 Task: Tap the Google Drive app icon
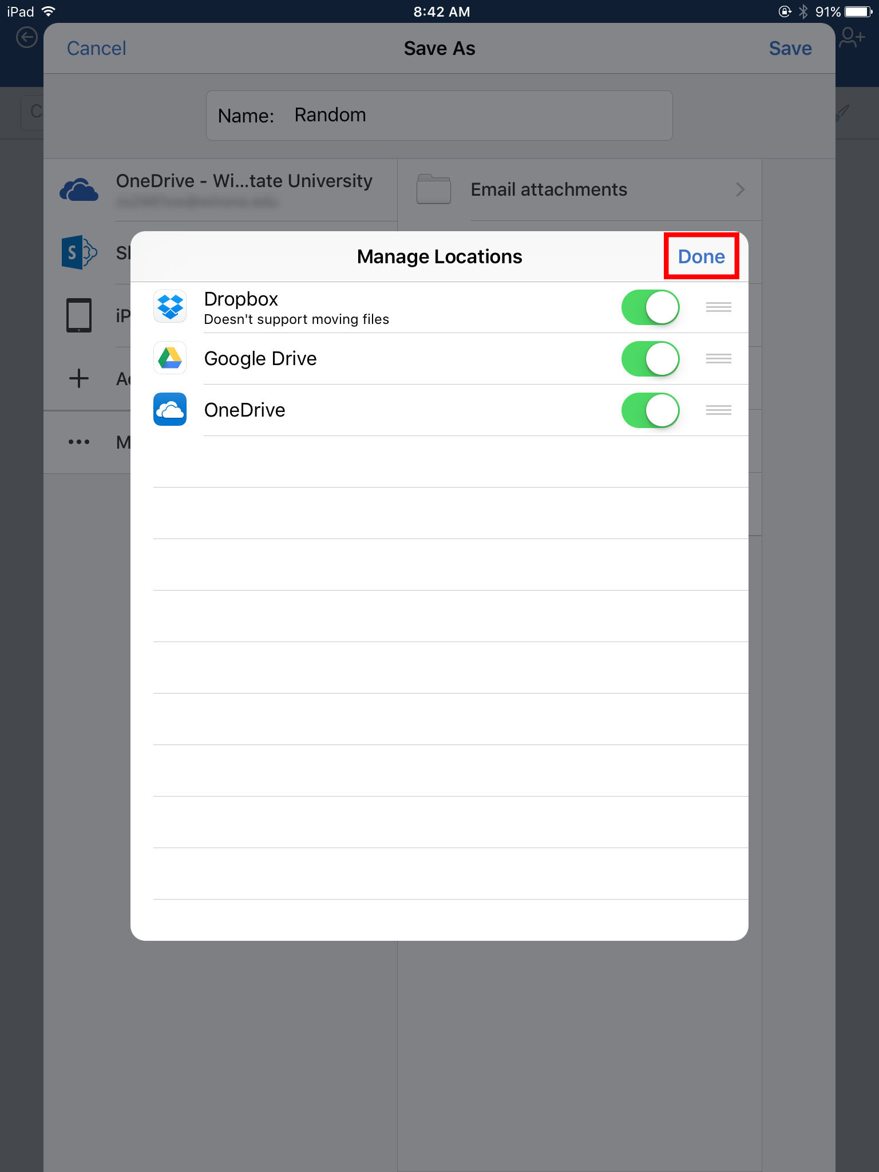170,358
